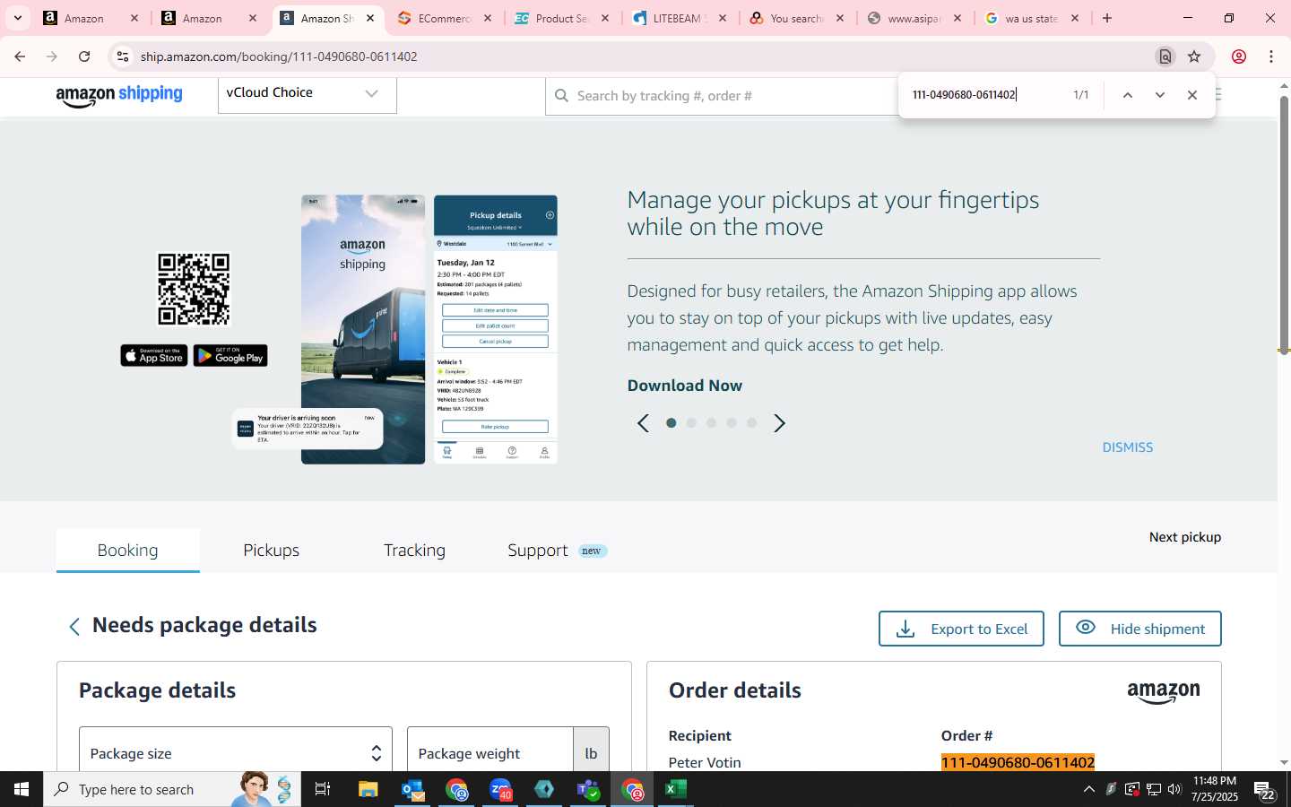Image resolution: width=1291 pixels, height=807 pixels.
Task: Click Hide shipment button
Action: click(1140, 629)
